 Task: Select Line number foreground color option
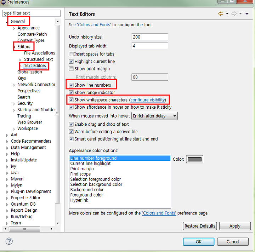pos(120,158)
